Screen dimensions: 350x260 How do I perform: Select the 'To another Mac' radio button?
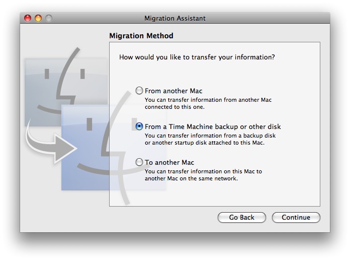139,162
